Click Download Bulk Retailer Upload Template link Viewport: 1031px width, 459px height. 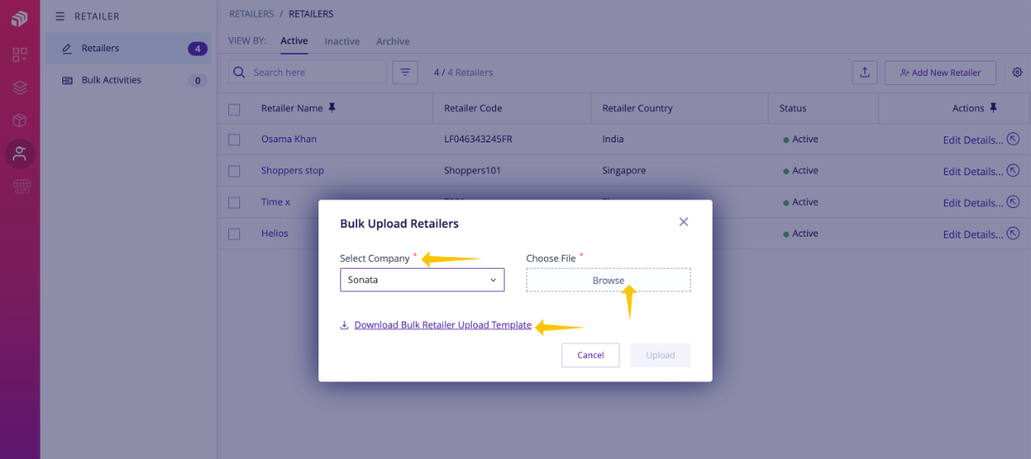point(443,325)
